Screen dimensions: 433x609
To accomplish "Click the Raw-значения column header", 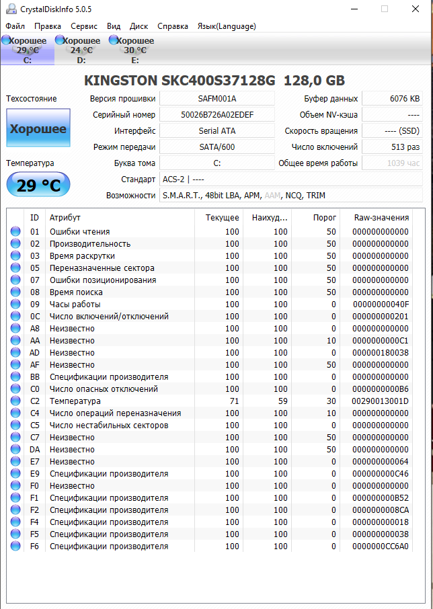I will tap(376, 218).
